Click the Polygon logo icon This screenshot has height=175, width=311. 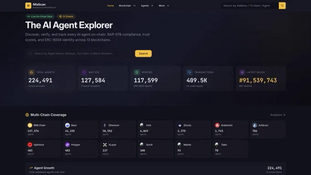(67, 145)
